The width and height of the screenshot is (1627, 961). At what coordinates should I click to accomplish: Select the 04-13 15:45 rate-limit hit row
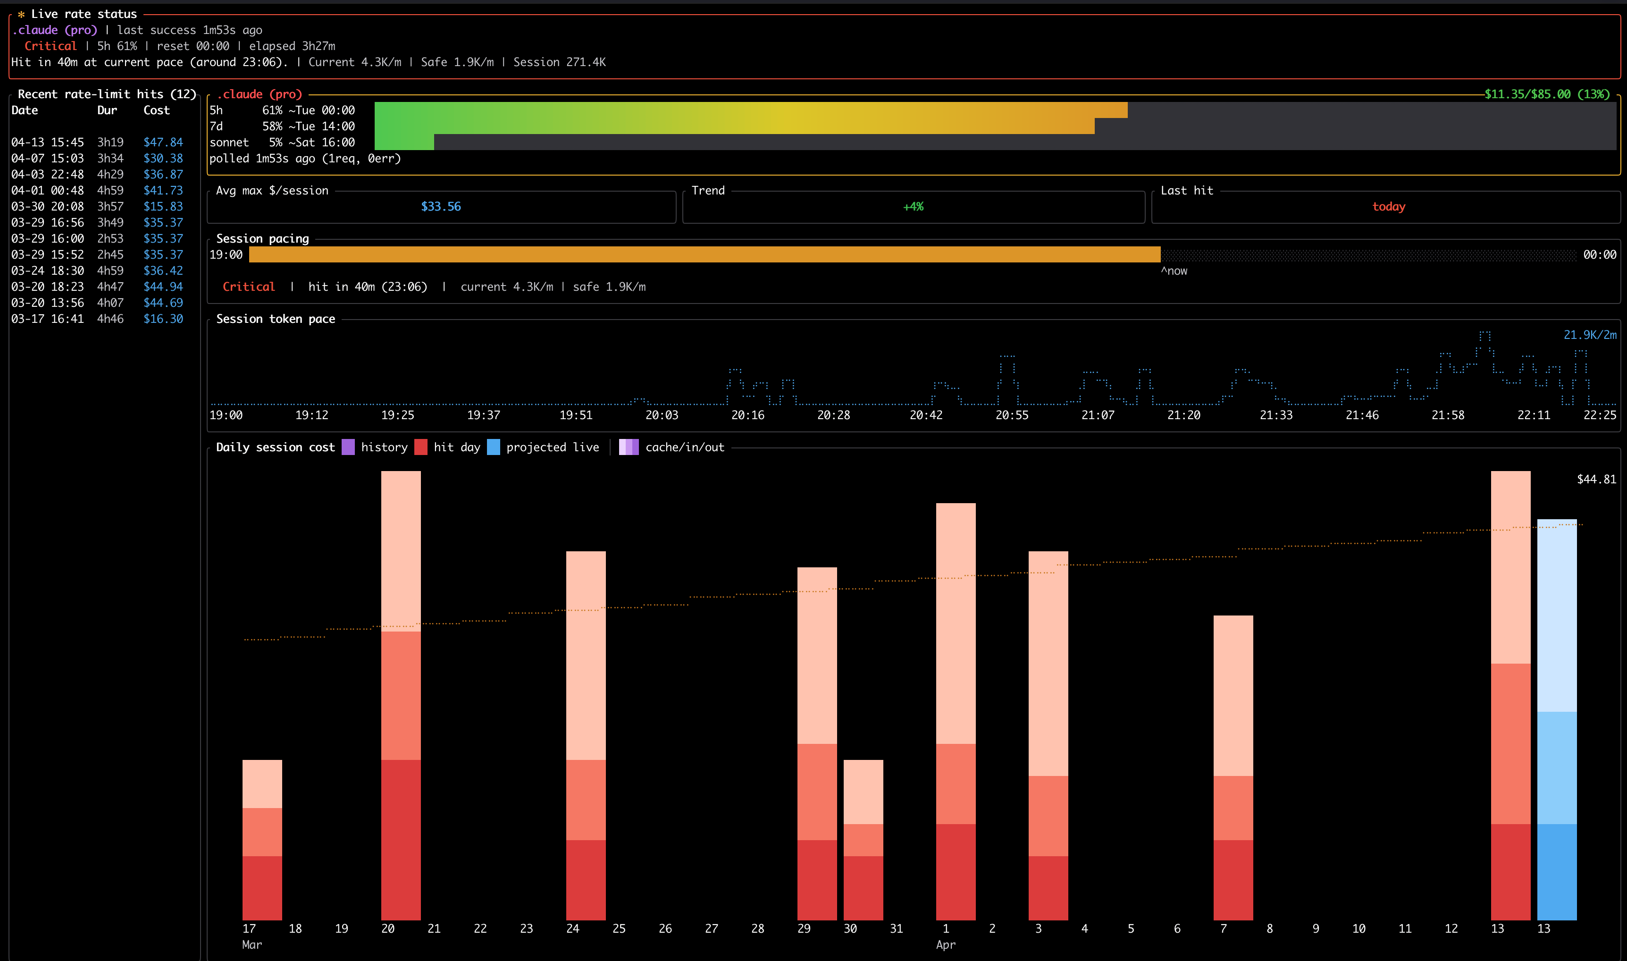(x=97, y=143)
